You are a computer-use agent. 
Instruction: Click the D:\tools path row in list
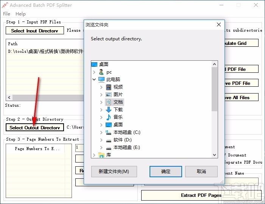pyautogui.click(x=46, y=51)
